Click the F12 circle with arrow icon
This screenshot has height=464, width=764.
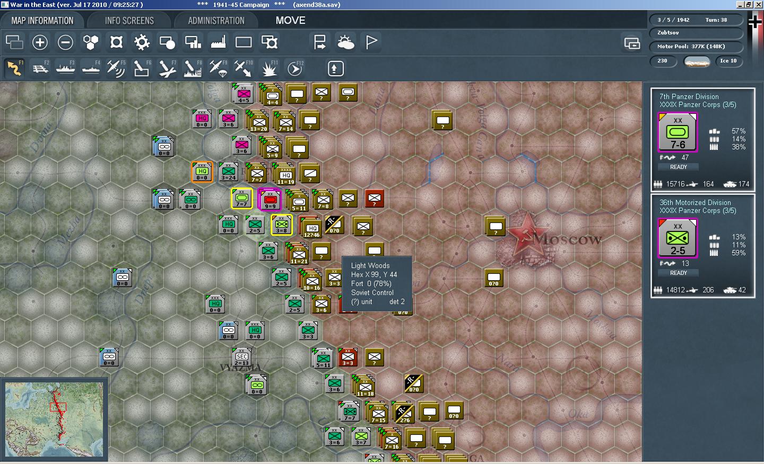294,68
